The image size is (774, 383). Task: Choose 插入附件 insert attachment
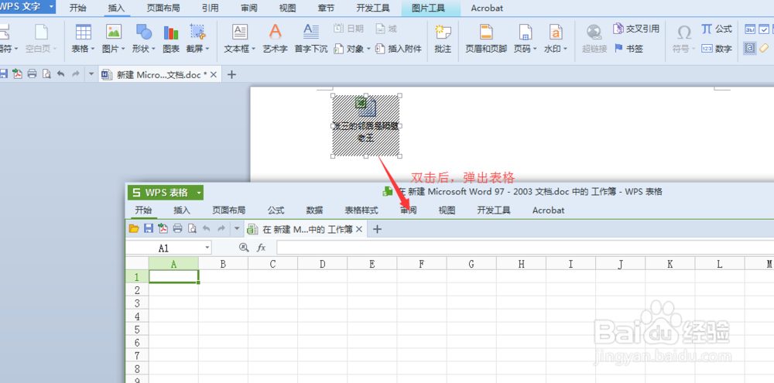(x=399, y=49)
